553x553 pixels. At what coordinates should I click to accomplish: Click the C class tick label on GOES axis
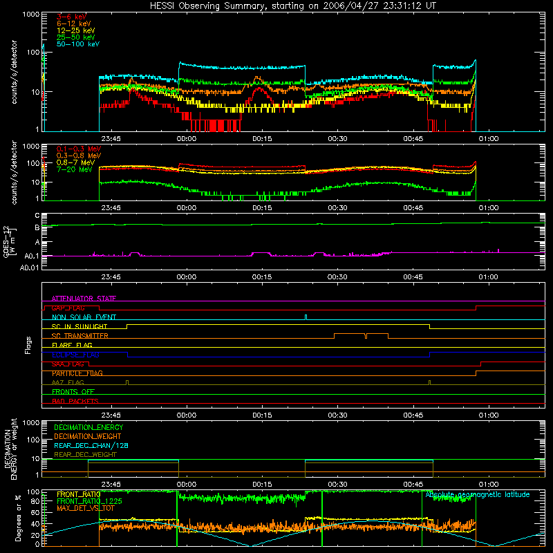pyautogui.click(x=37, y=215)
